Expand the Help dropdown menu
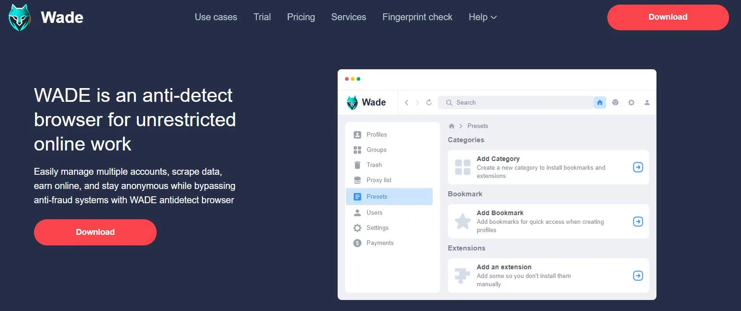This screenshot has height=311, width=741. pyautogui.click(x=482, y=17)
